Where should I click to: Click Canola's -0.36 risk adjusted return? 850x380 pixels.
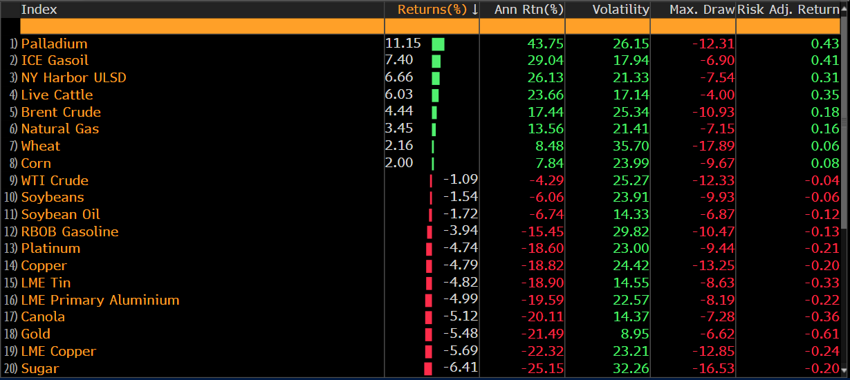[823, 317]
